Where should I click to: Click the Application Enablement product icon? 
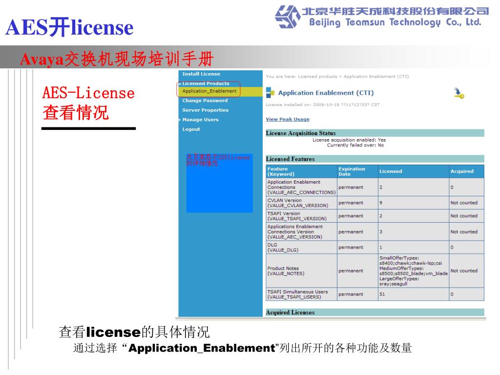(x=270, y=92)
